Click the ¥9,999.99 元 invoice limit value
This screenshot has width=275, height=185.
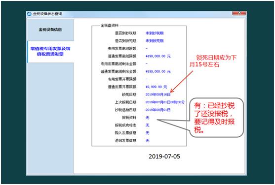pyautogui.click(x=157, y=87)
